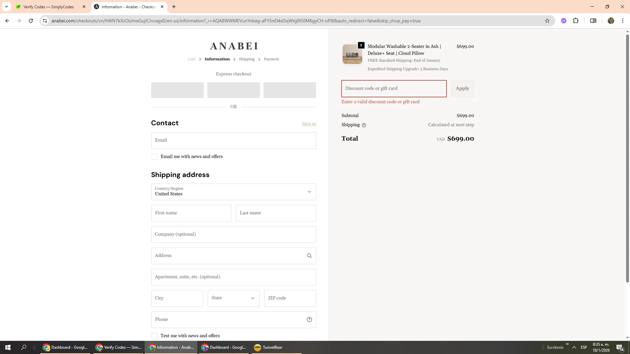630x354 pixels.
Task: Open a new browser tab
Action: point(174,7)
